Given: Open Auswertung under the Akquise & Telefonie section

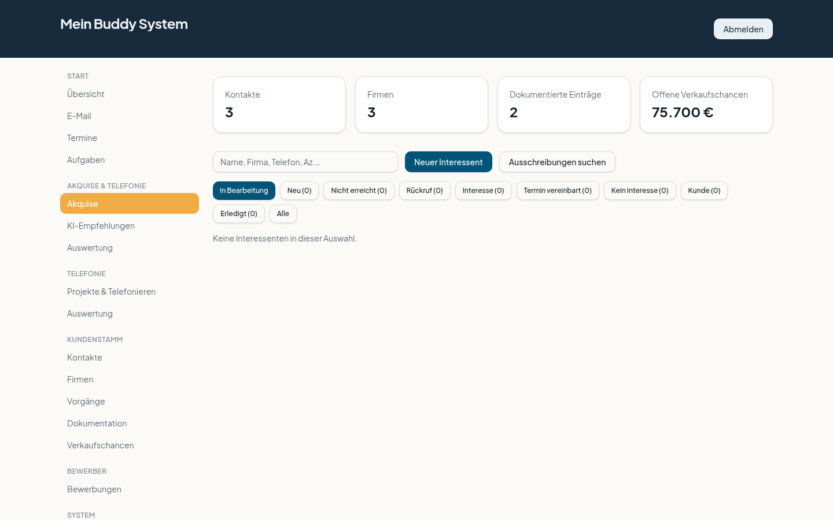Looking at the screenshot, I should point(130,247).
